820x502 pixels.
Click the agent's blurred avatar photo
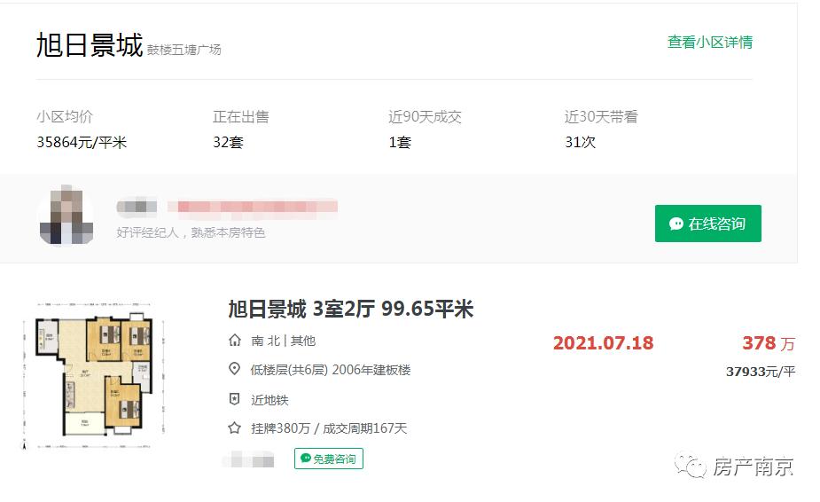66,216
